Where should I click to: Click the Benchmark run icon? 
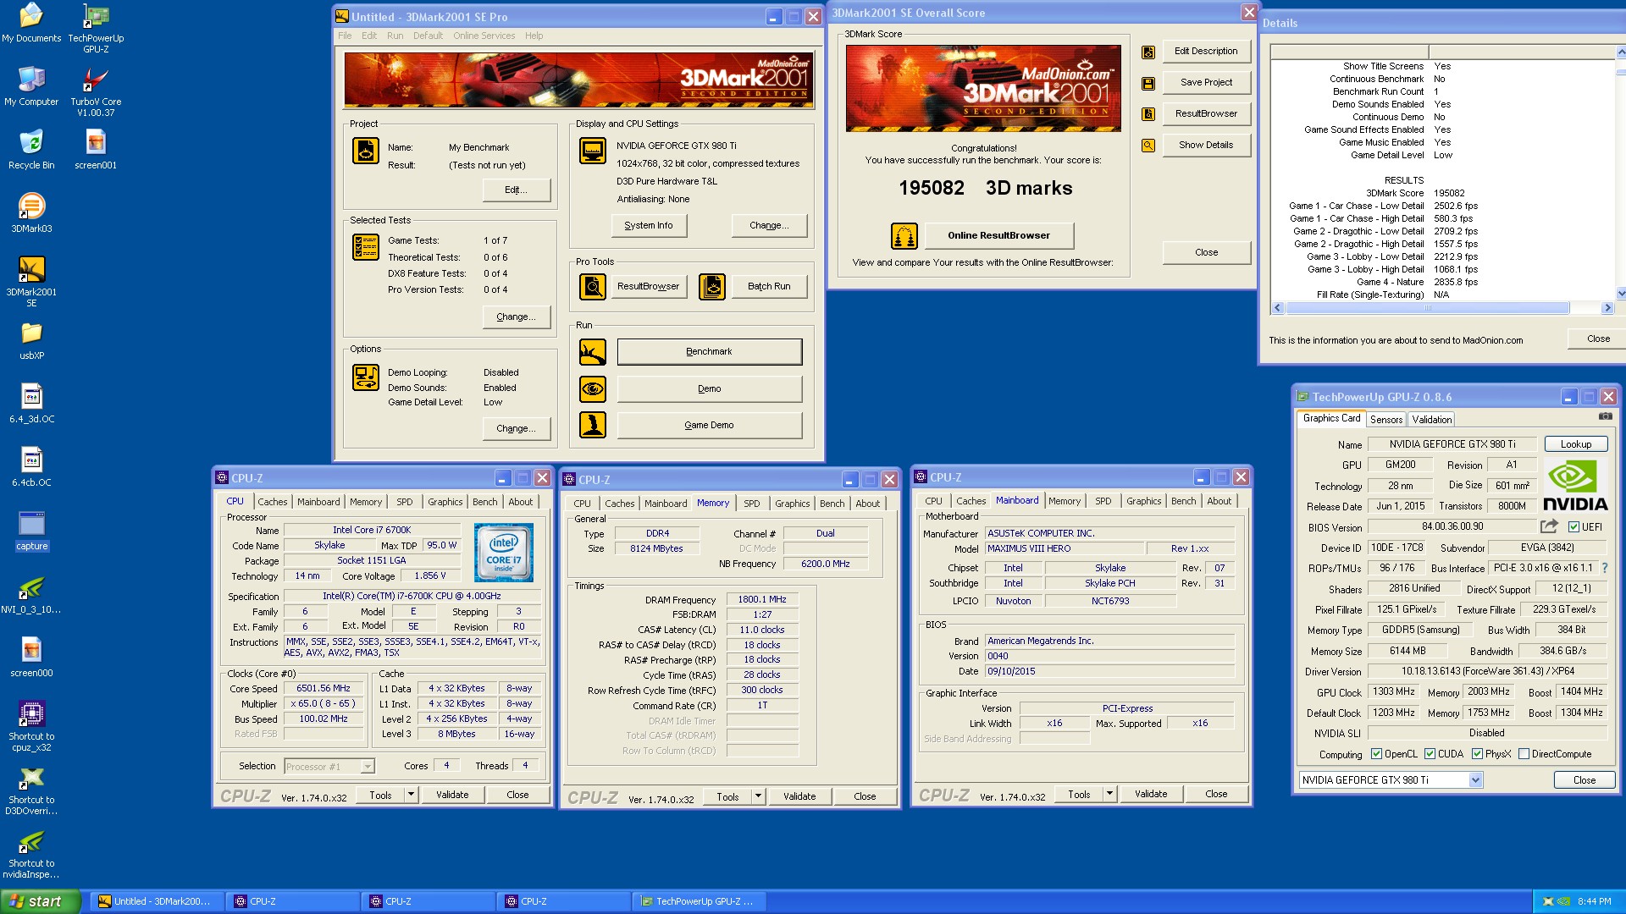593,351
